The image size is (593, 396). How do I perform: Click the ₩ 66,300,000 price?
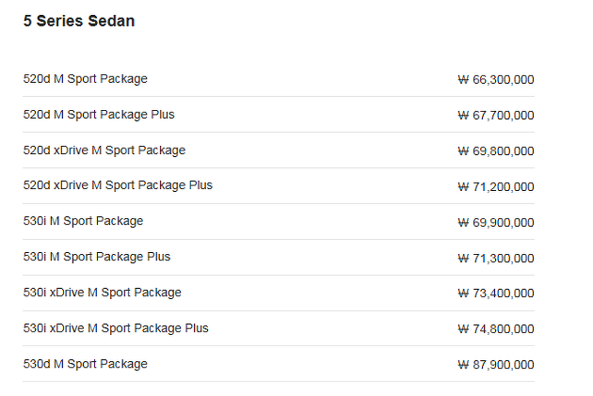click(x=496, y=80)
